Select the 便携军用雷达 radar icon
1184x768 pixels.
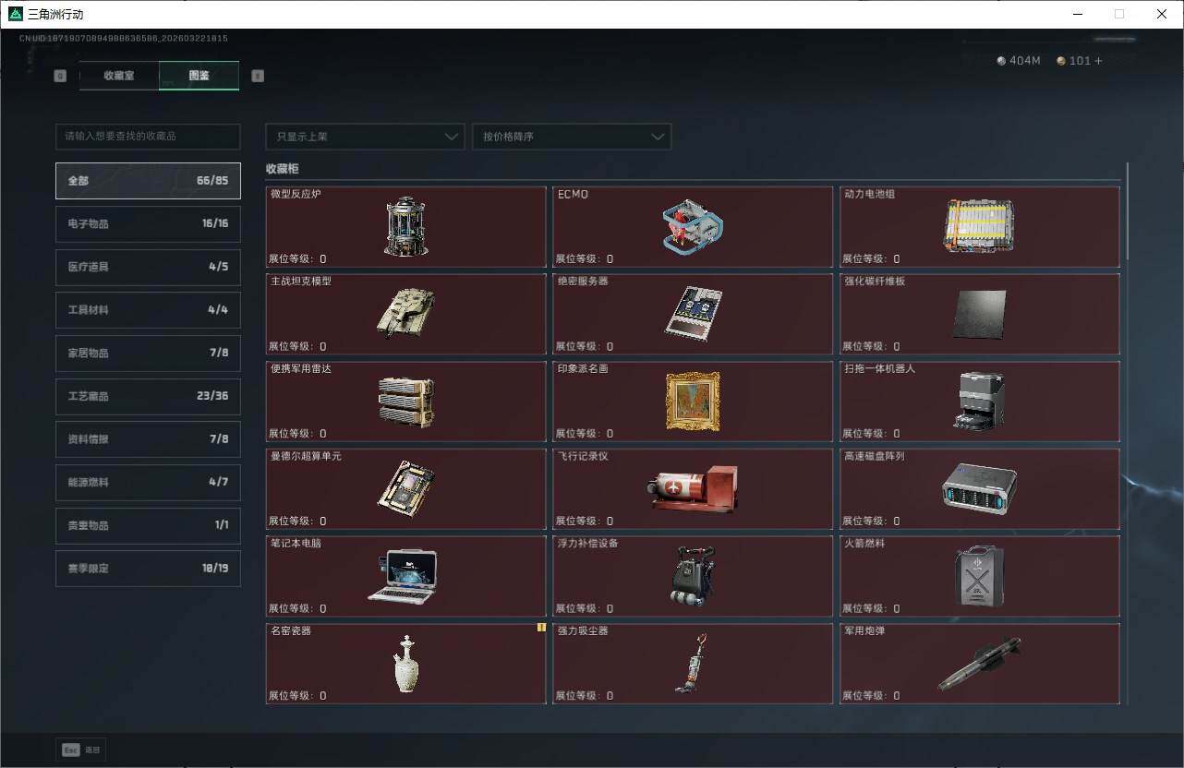(x=406, y=402)
